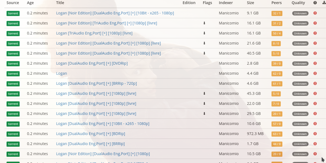Click the download flag arrow on the 40.5 GB Logan result
Screen dimensions: 326x163
click(204, 54)
